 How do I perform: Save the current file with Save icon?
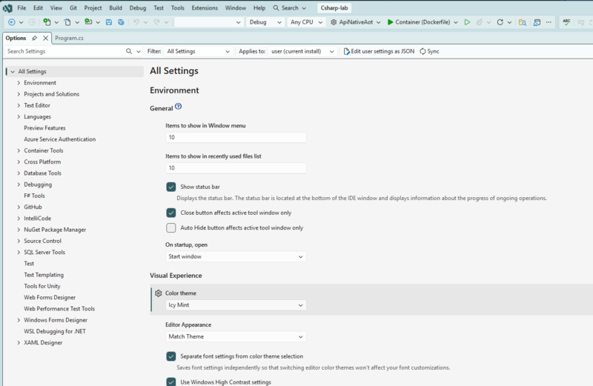click(x=109, y=22)
